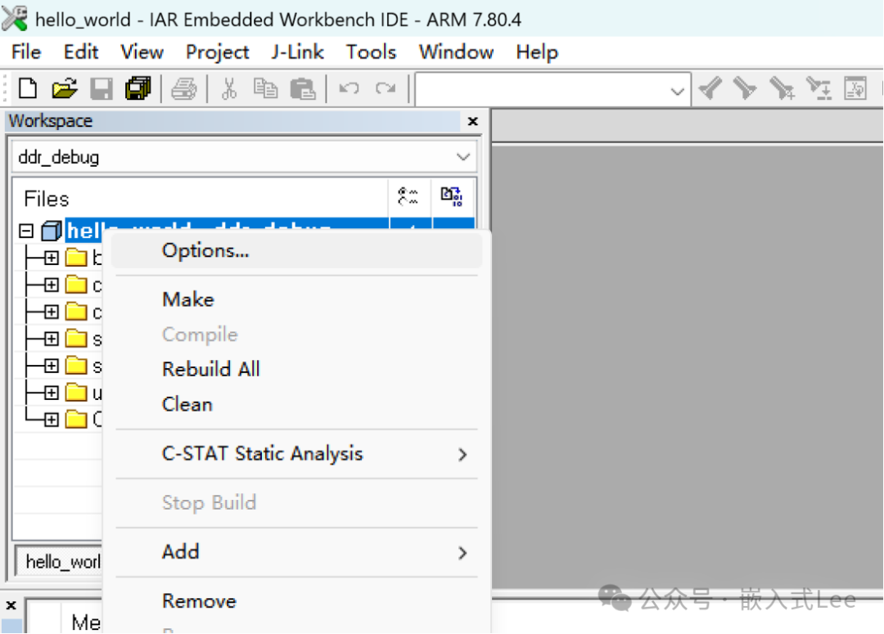Click the Undo toolbar icon
Screen dimensions: 884x634
point(349,88)
